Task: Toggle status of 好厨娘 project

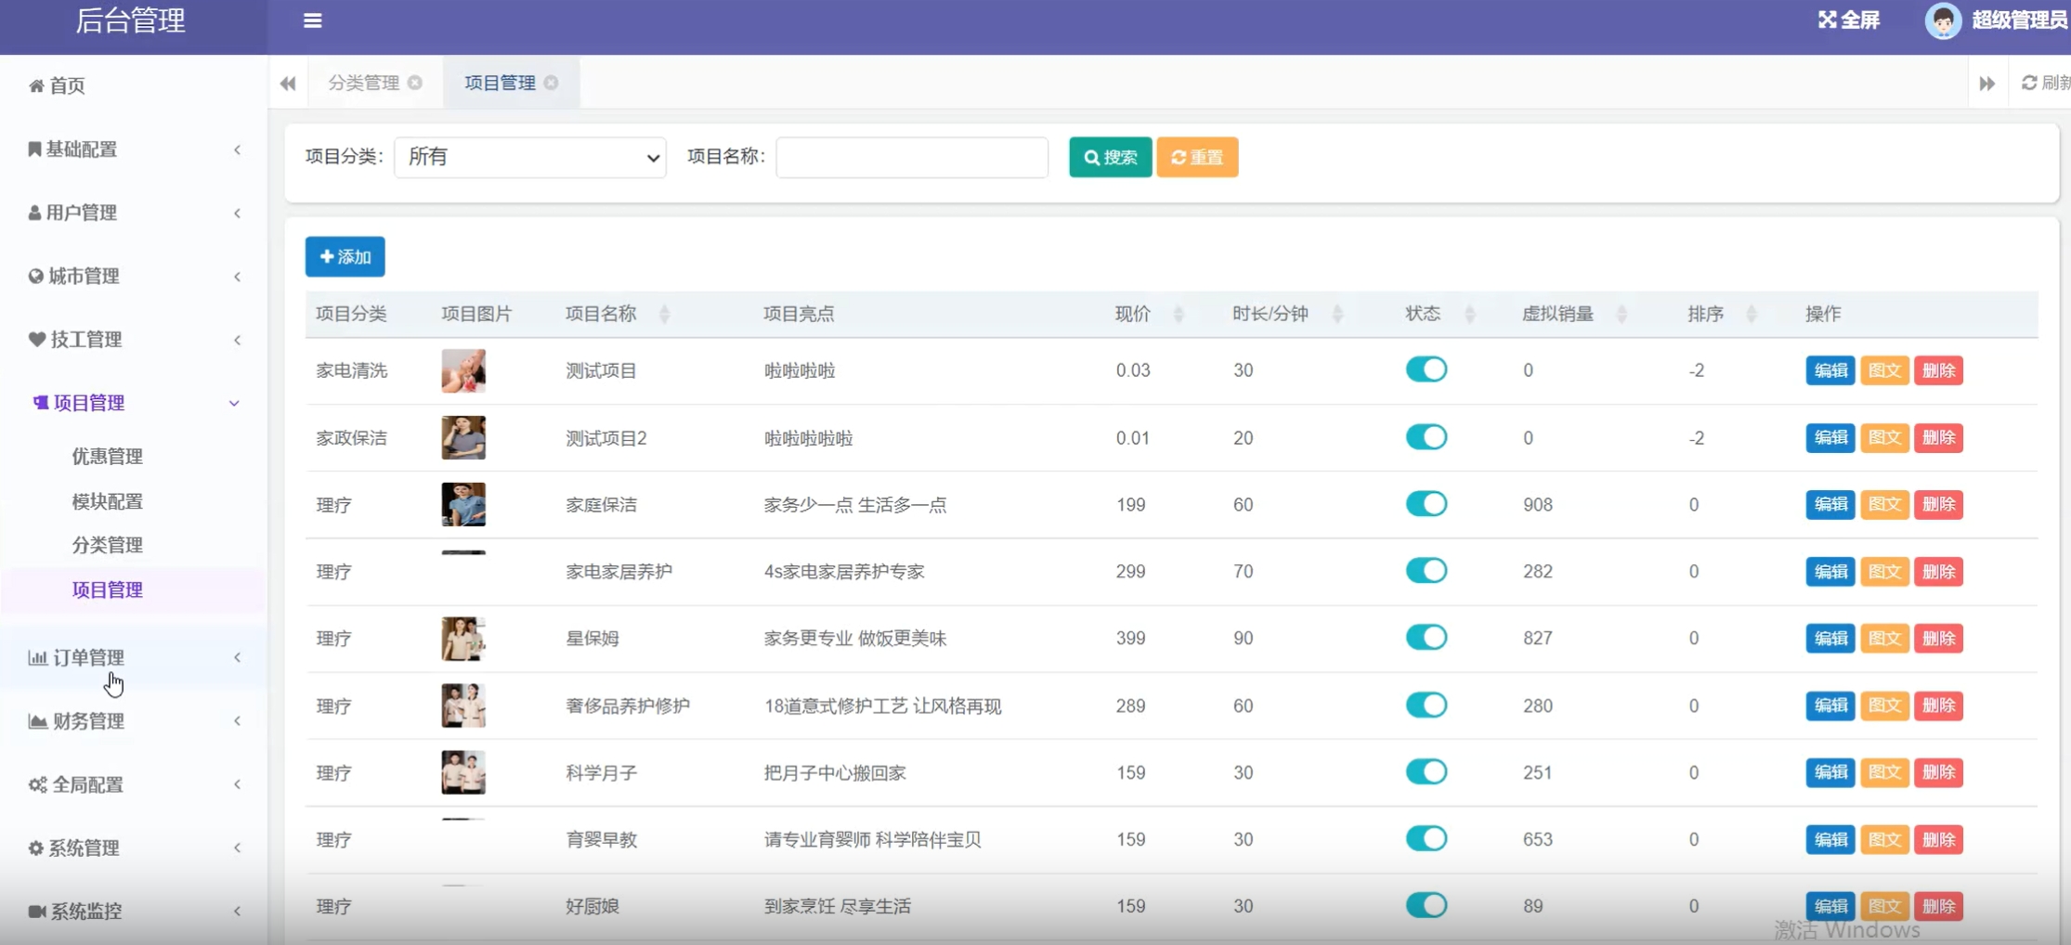Action: click(1426, 905)
